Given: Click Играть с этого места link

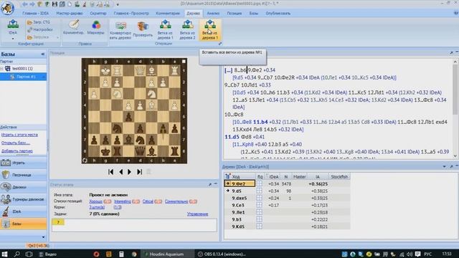Looking at the screenshot, I should coord(19,135).
